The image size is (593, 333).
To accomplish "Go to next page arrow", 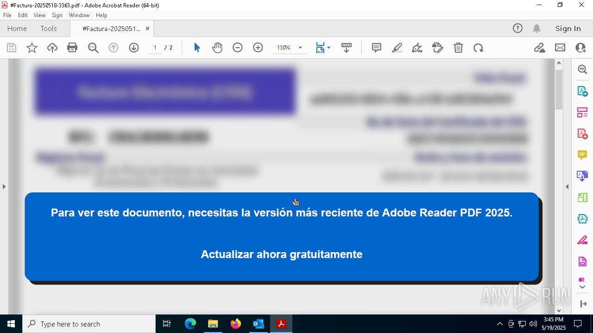I will click(x=134, y=48).
